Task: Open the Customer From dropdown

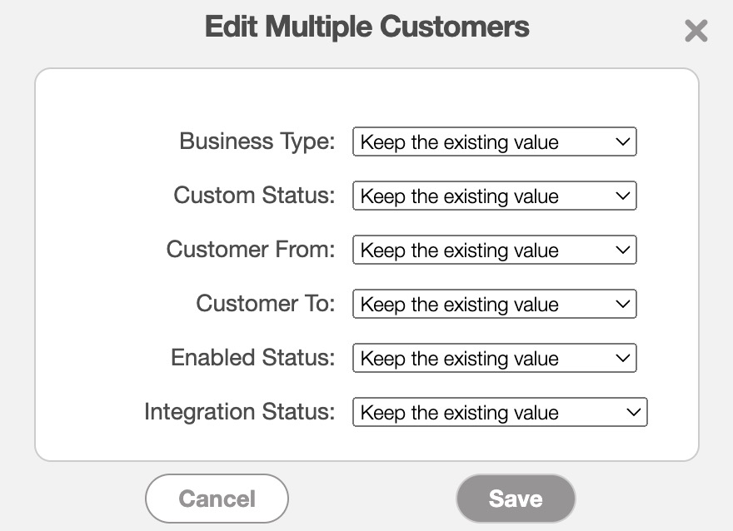Action: point(494,251)
